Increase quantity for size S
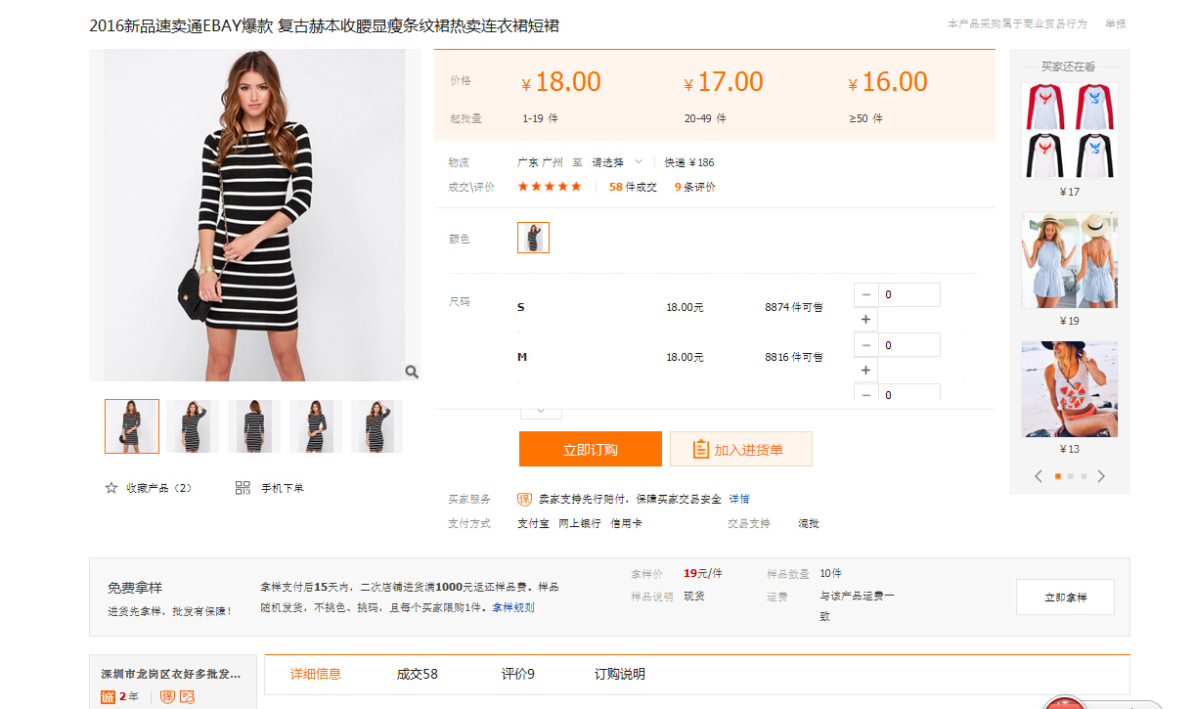 click(x=865, y=320)
